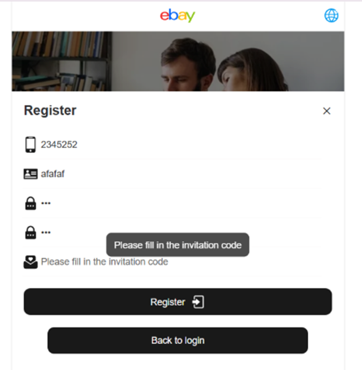
Task: Click the confirm password lock icon
Action: (x=31, y=233)
